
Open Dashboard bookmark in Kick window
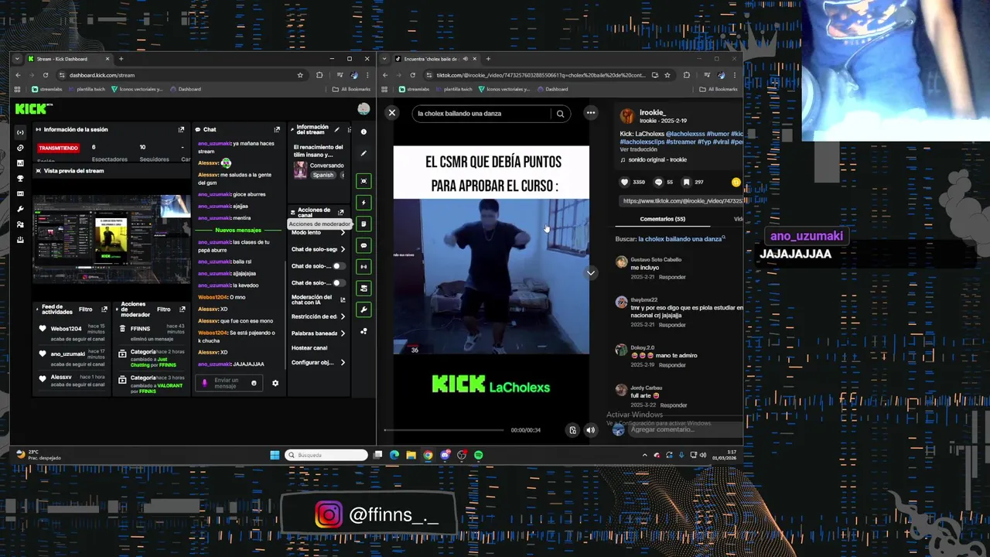point(186,89)
